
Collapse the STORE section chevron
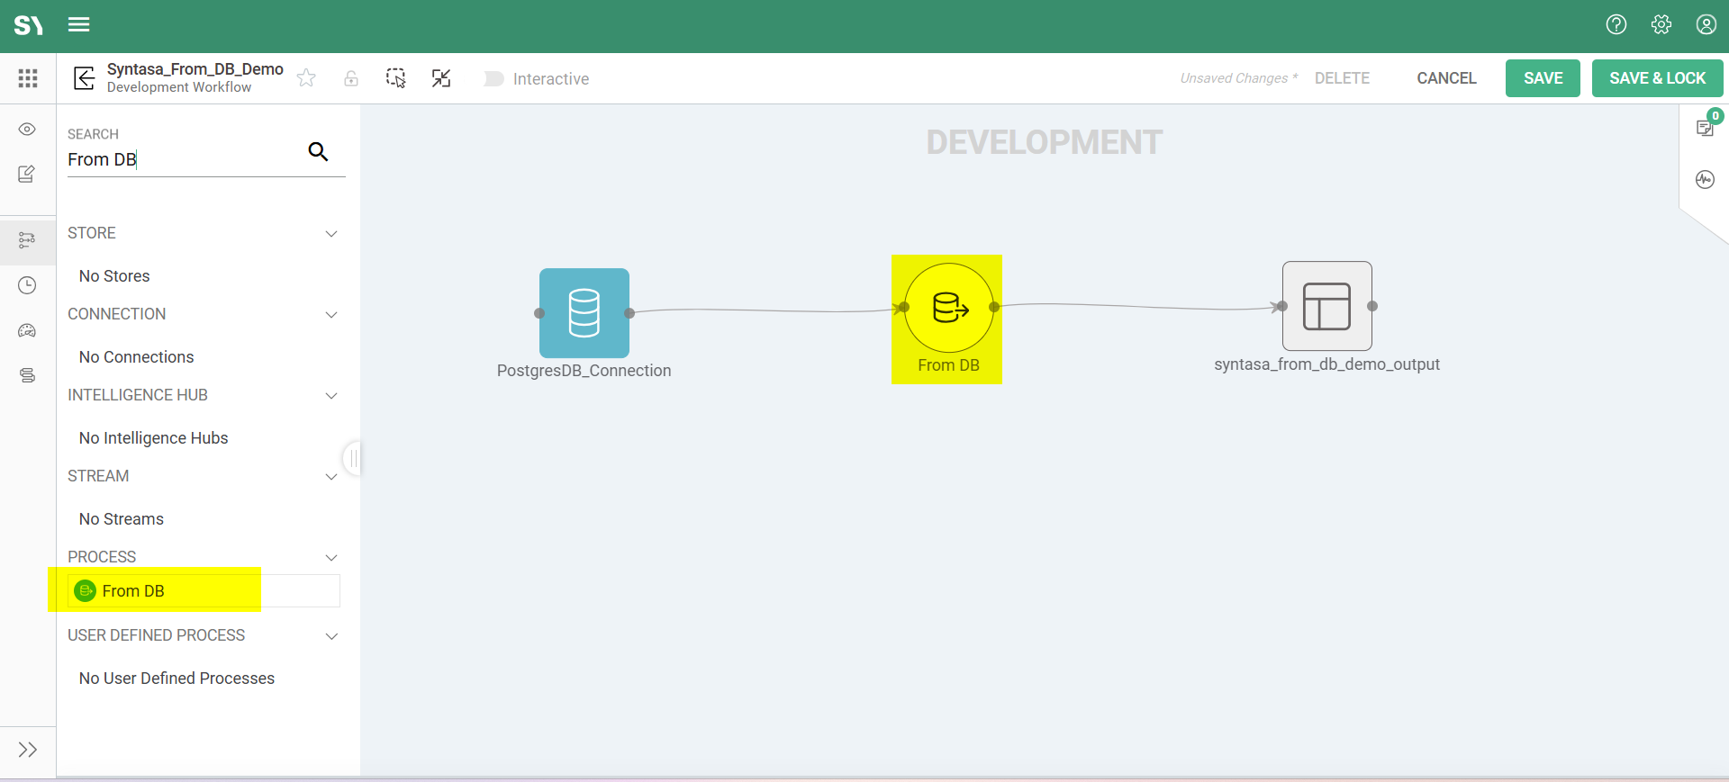tap(331, 234)
